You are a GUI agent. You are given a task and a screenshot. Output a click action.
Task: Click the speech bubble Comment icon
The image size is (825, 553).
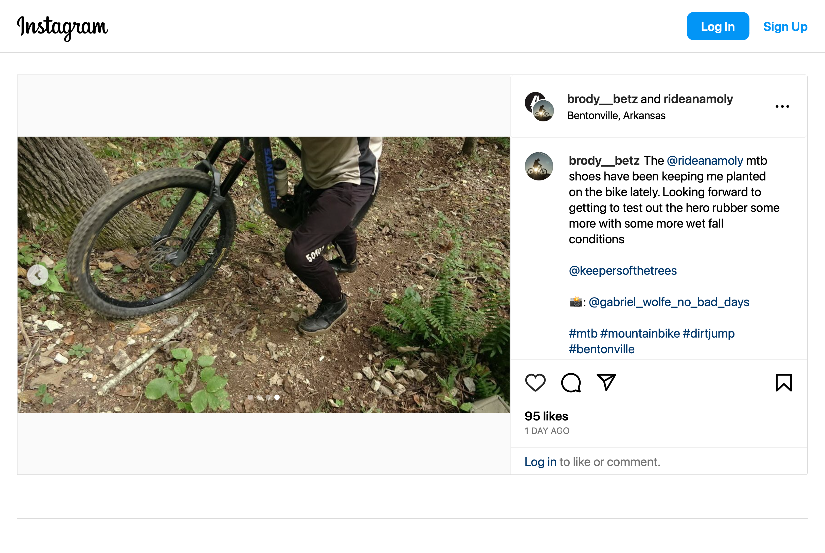point(571,382)
